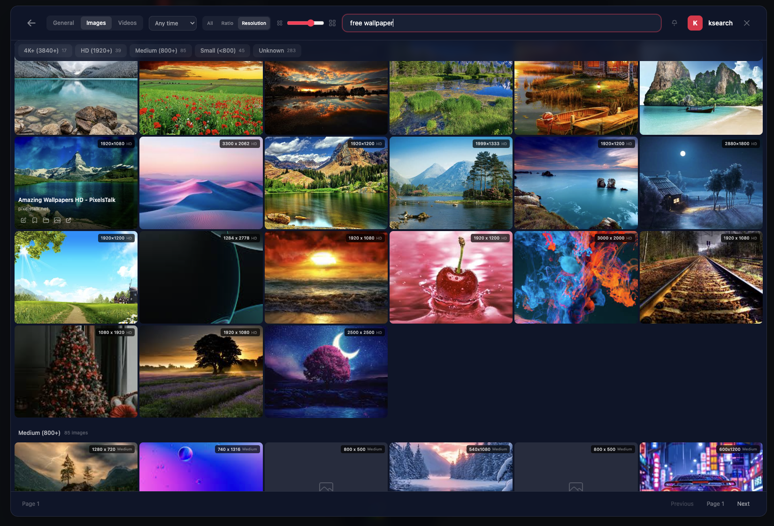Open the folder icon on the PixelsTalk card
Image resolution: width=774 pixels, height=526 pixels.
(x=46, y=220)
